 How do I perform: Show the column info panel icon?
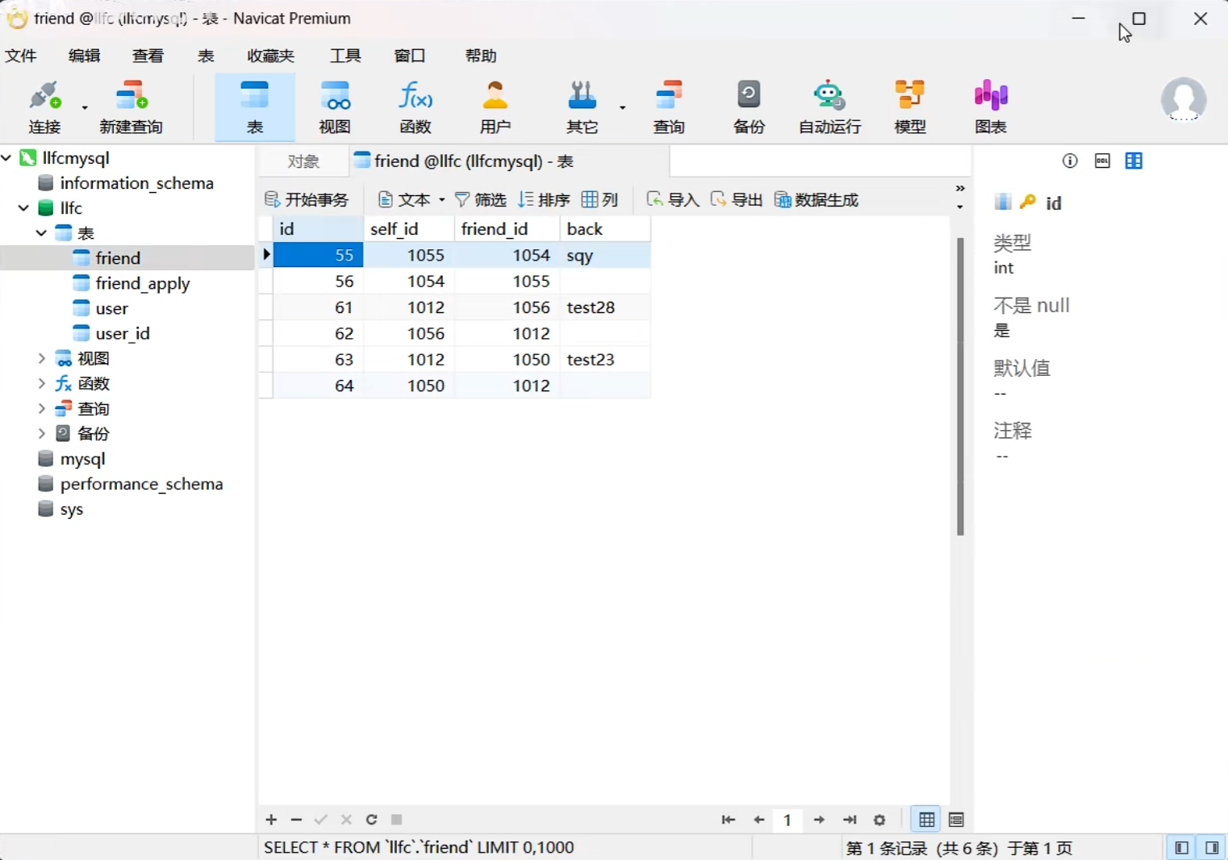pos(1134,161)
